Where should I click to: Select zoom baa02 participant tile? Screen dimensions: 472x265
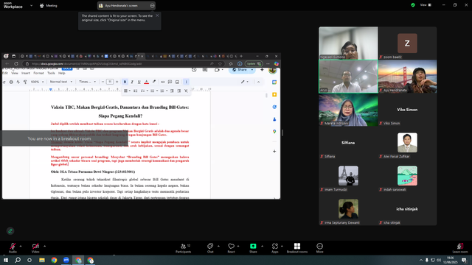coord(407,43)
